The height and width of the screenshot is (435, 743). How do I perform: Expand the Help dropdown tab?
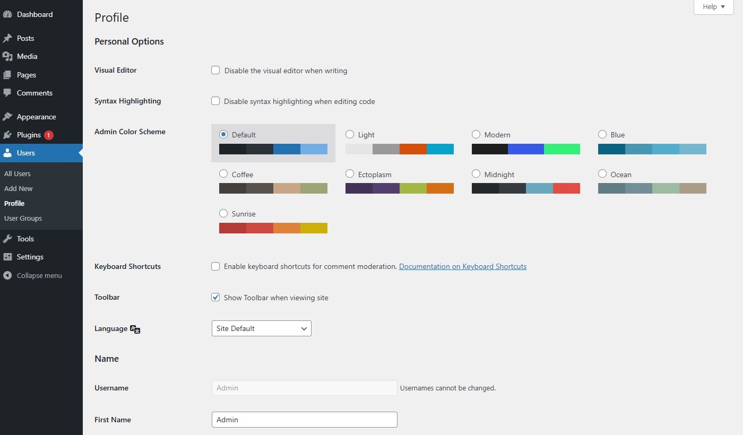tap(714, 7)
